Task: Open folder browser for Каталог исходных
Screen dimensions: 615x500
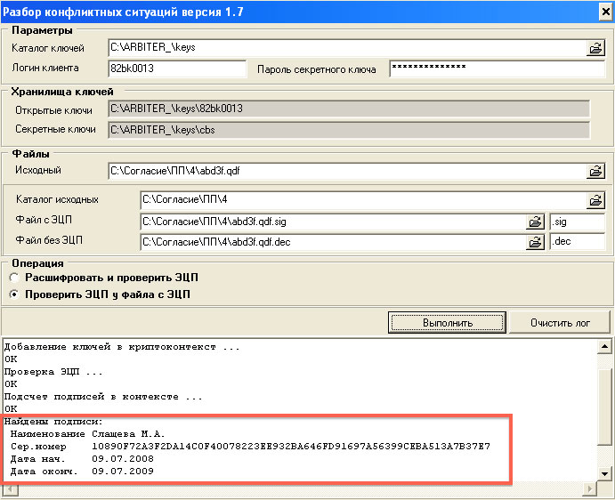Action: pyautogui.click(x=595, y=200)
